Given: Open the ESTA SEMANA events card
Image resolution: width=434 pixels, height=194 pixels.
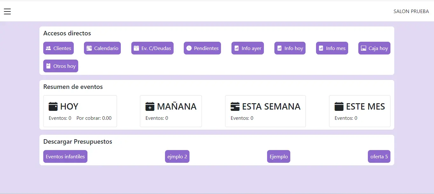Looking at the screenshot, I should click(x=265, y=111).
